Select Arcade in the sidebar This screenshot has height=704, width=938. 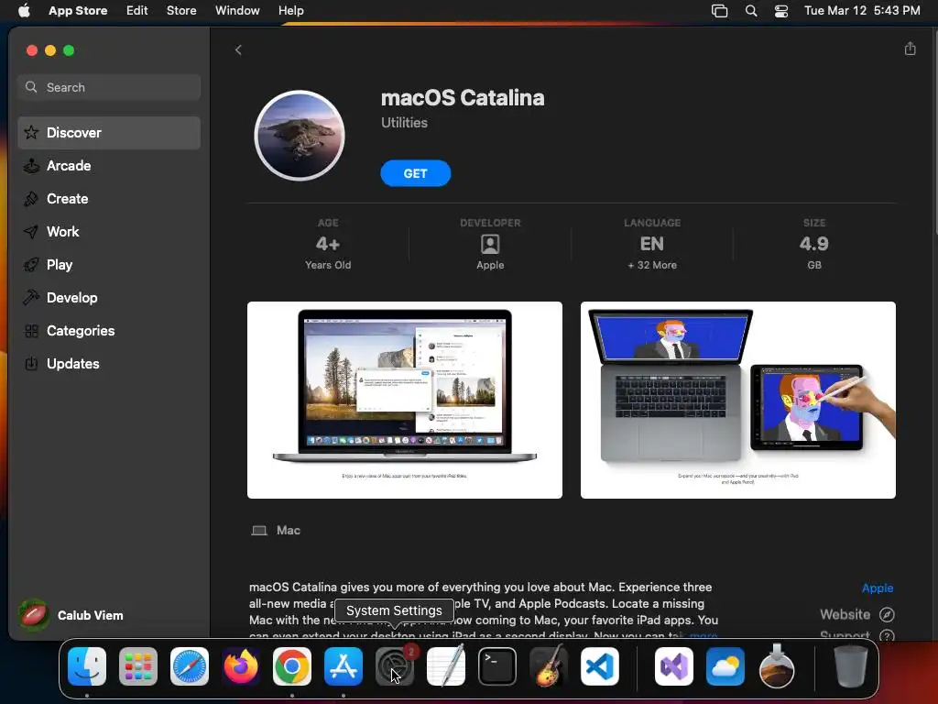109,166
